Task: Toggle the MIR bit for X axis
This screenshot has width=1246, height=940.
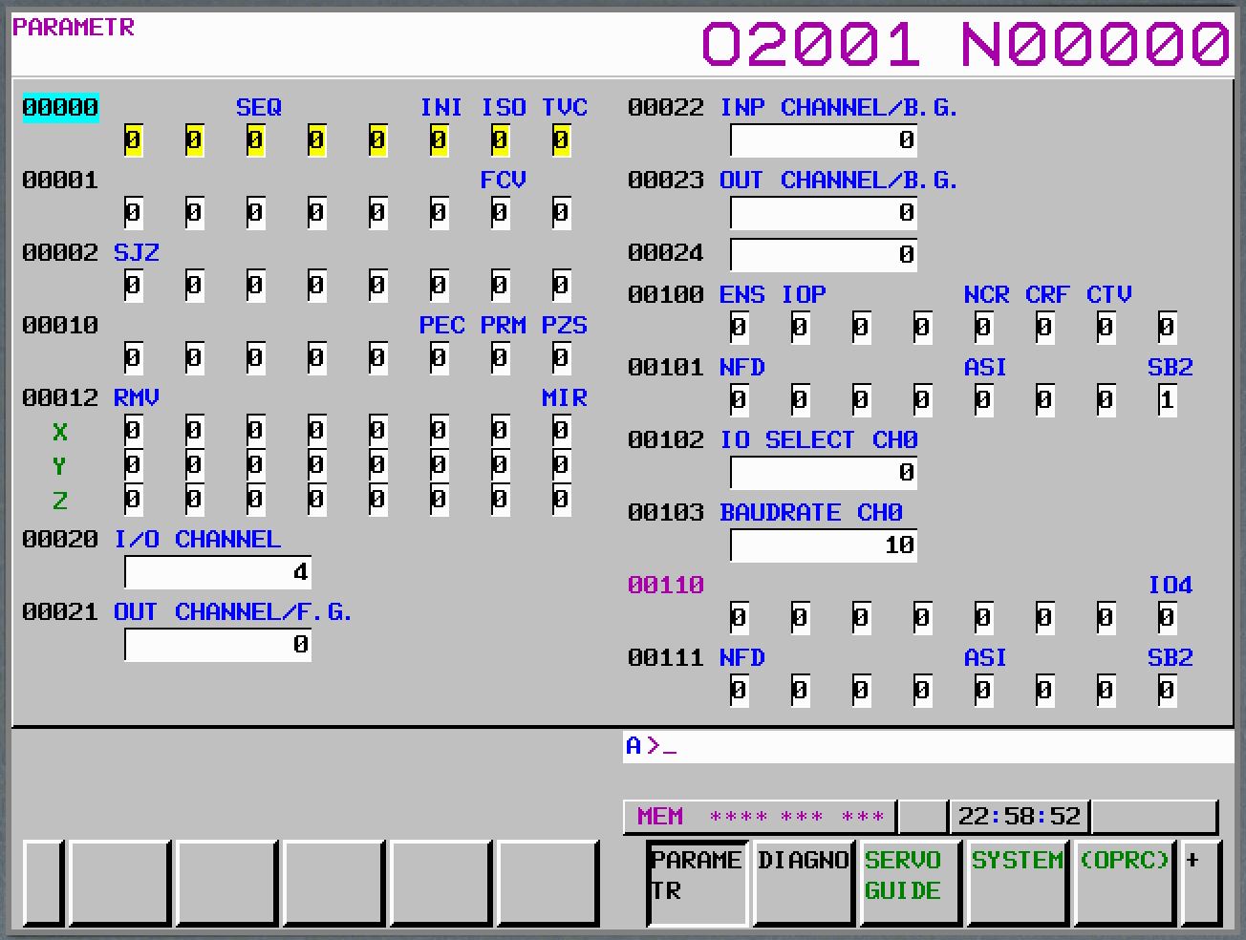Action: pyautogui.click(x=561, y=431)
